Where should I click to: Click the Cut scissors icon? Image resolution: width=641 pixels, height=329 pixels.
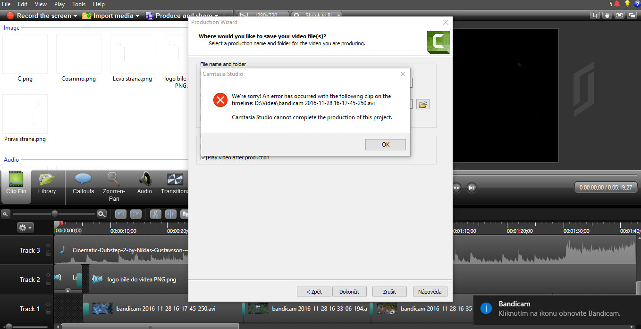tap(155, 214)
